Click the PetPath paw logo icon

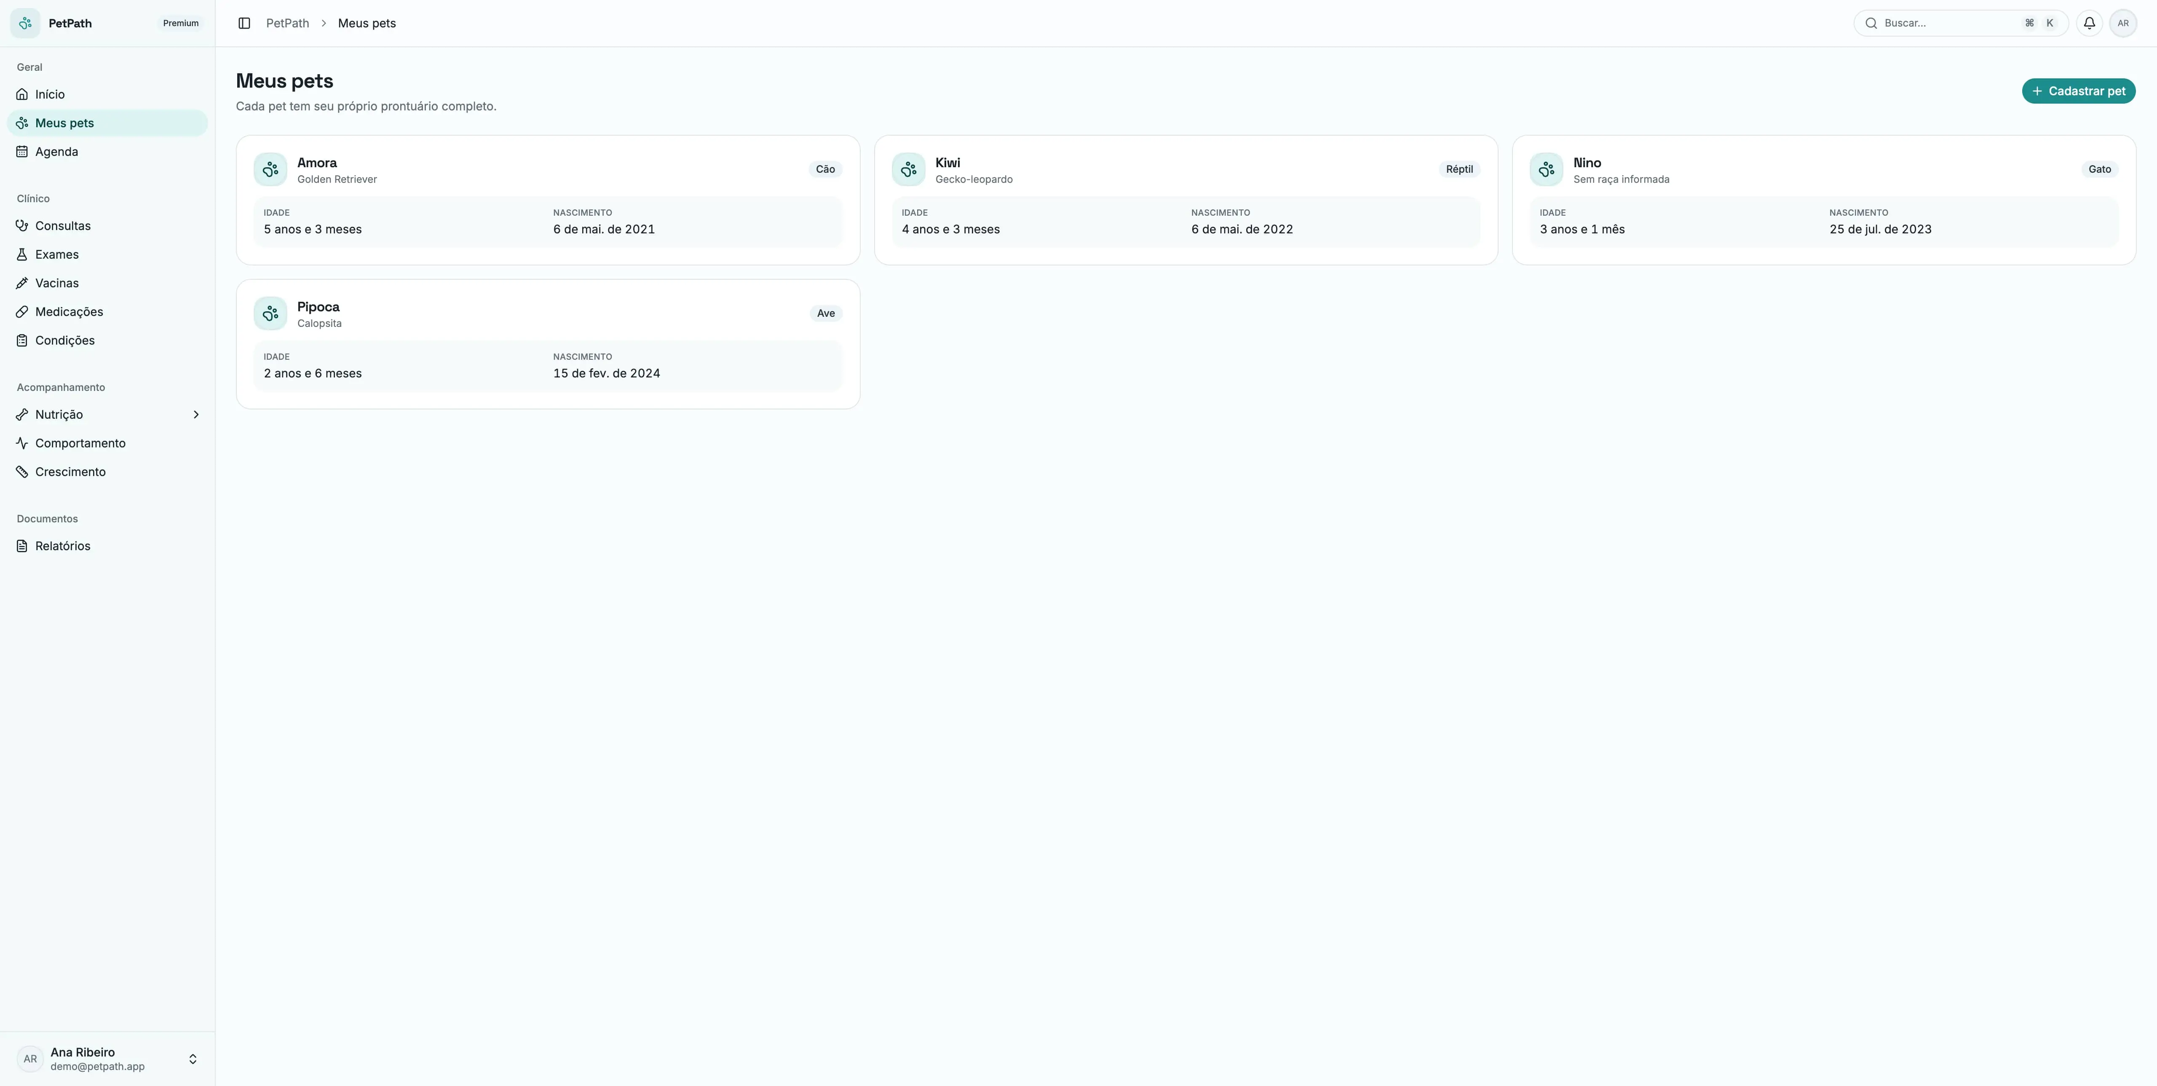(x=25, y=24)
